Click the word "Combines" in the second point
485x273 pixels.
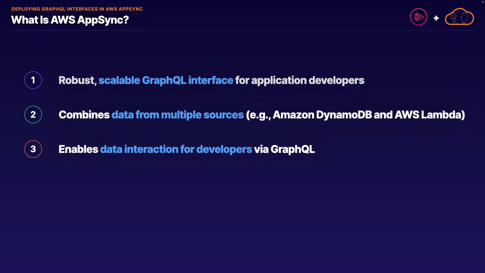coord(84,115)
